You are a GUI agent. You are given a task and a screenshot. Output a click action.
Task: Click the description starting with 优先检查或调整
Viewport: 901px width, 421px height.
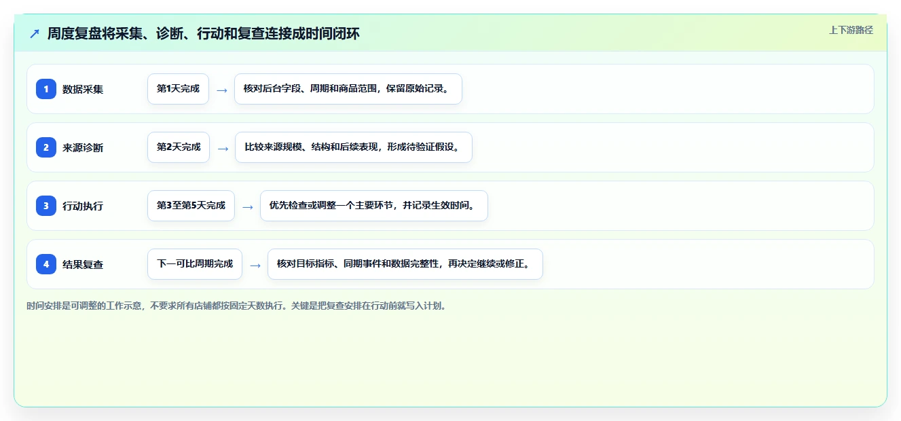click(374, 206)
